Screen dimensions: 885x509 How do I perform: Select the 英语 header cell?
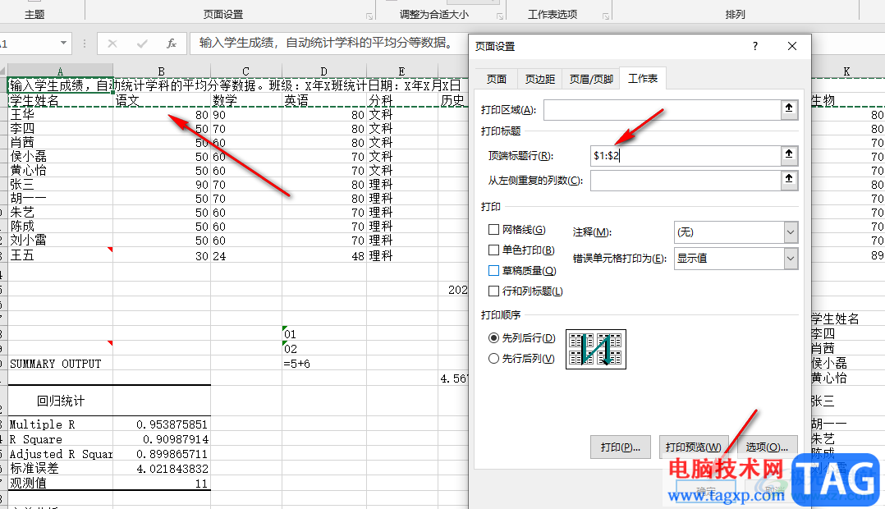[324, 100]
